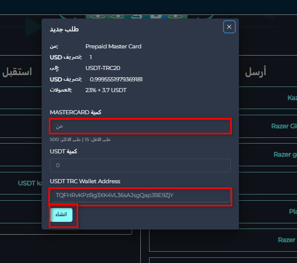
Task: Click 'MASTERCARD كمية' label
Action: tap(76, 112)
